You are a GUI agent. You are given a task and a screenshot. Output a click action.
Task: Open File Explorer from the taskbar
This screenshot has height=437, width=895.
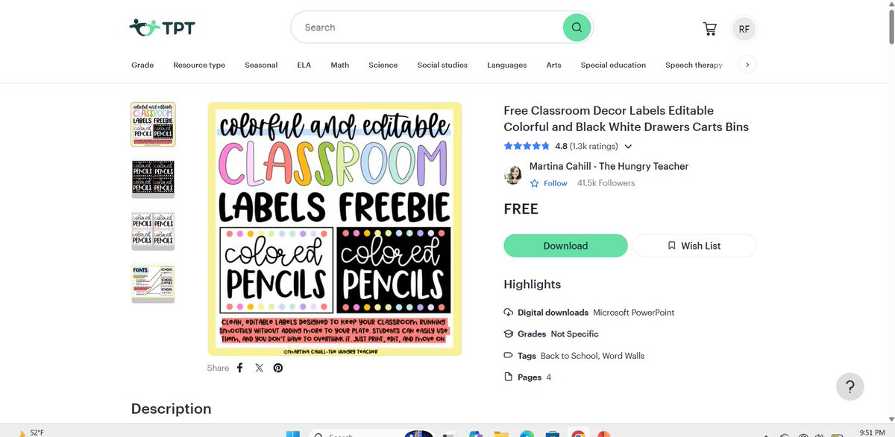(x=501, y=433)
